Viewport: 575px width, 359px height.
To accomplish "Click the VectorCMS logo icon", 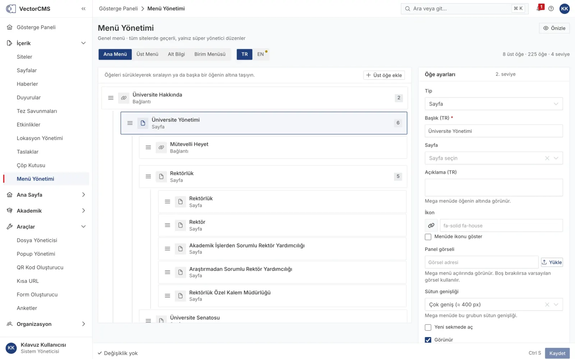I will coord(11,9).
